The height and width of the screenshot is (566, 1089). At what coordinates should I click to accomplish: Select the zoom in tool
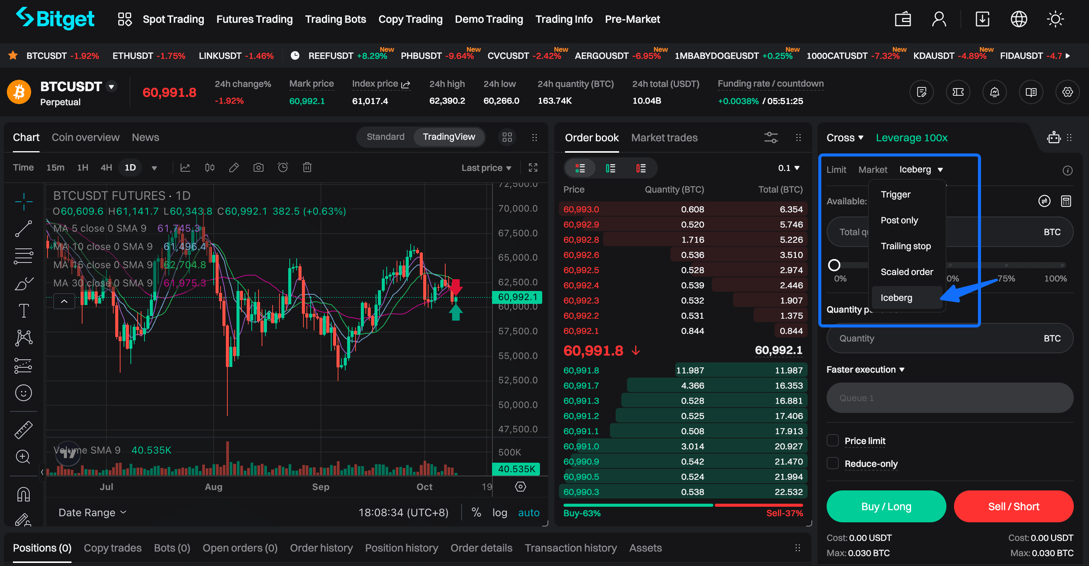coord(24,457)
